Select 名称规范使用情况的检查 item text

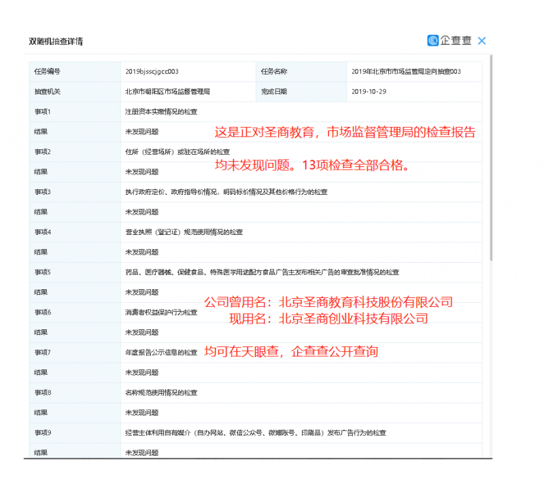click(x=161, y=393)
